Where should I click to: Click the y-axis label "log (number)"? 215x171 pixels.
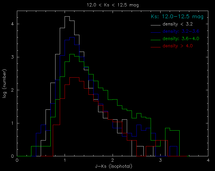[5, 83]
